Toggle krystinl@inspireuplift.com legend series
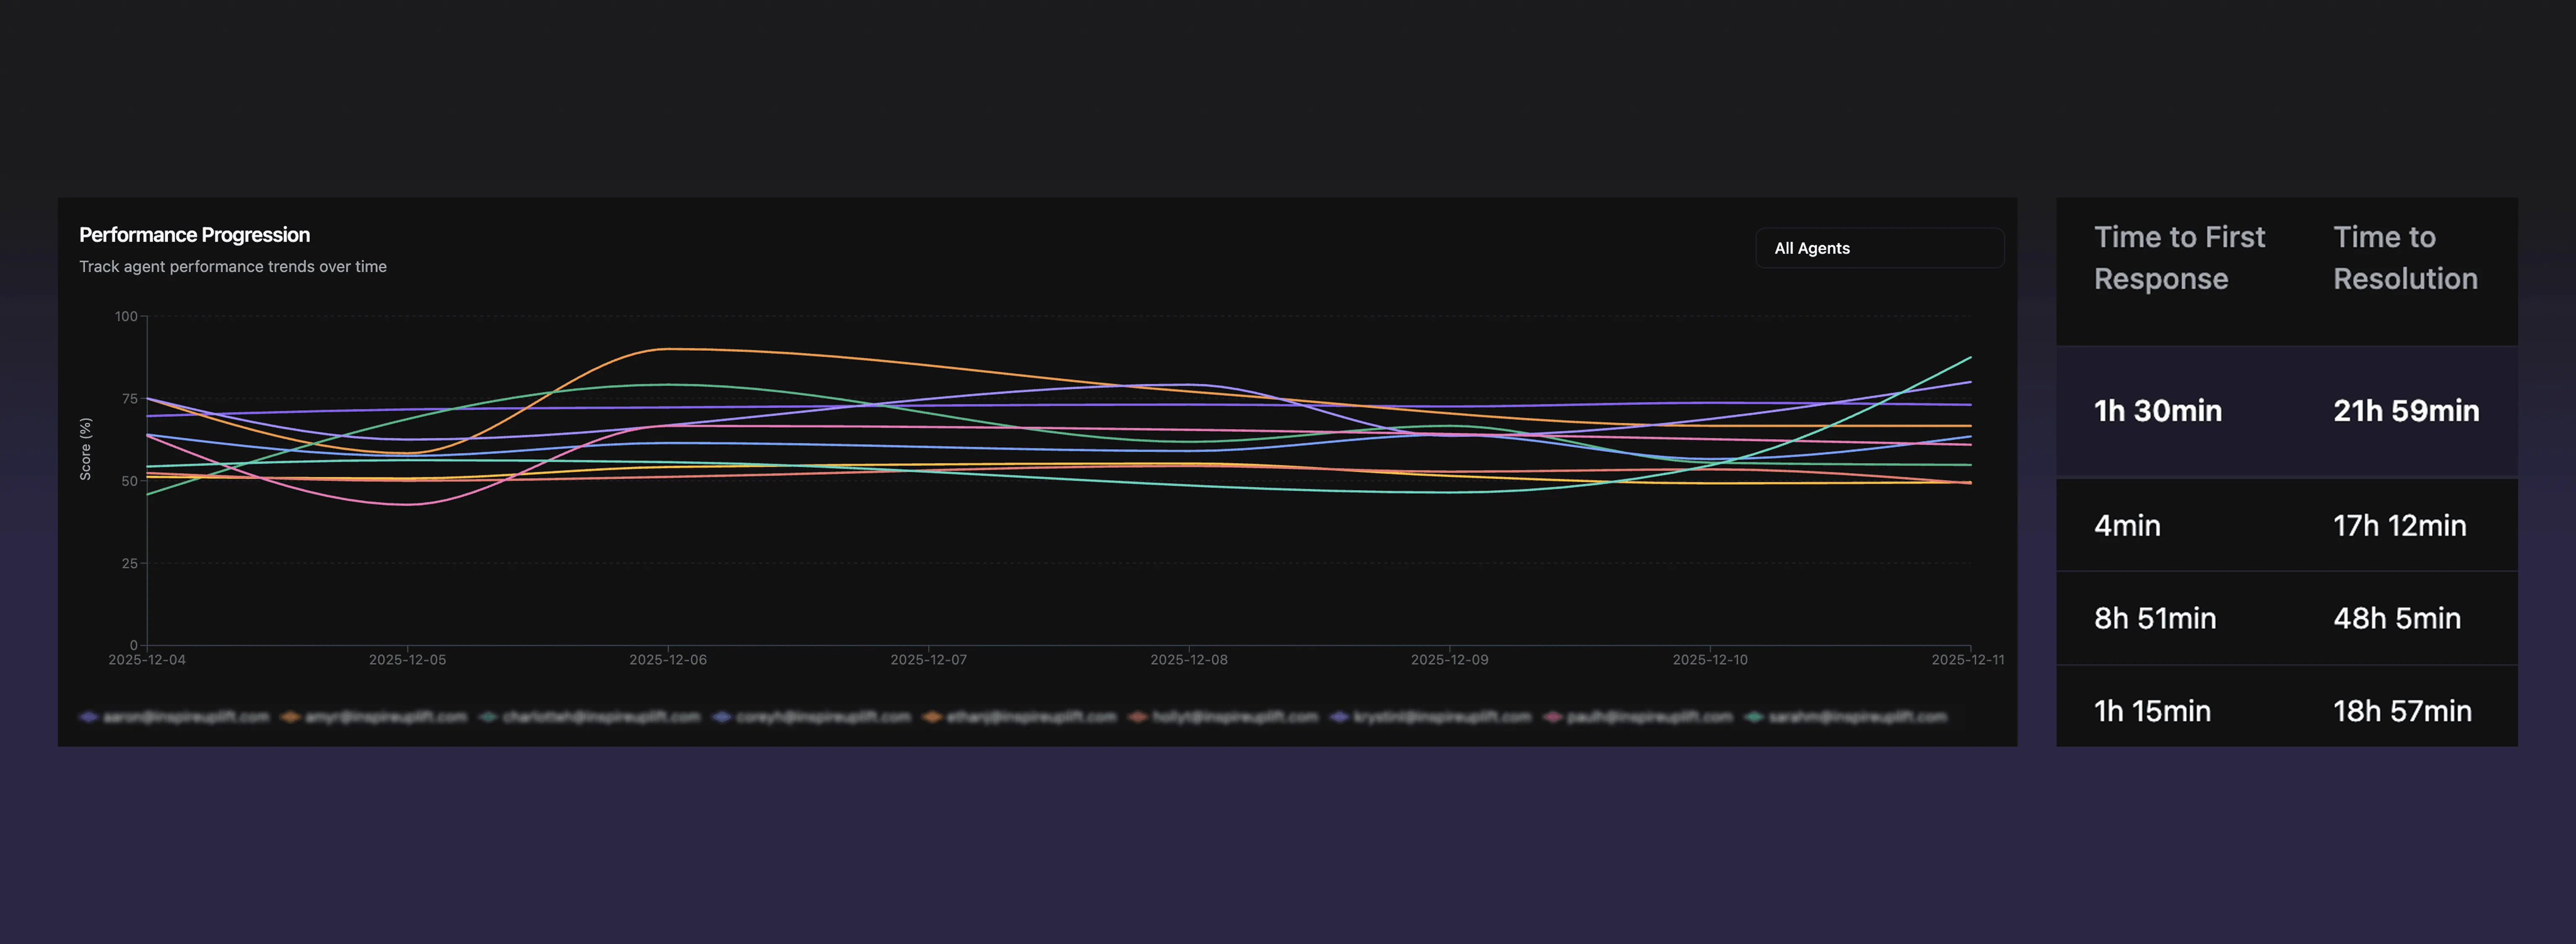 coord(1431,717)
